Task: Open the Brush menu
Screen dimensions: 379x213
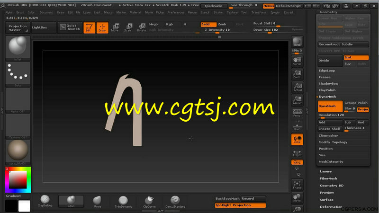Action: click(20, 12)
